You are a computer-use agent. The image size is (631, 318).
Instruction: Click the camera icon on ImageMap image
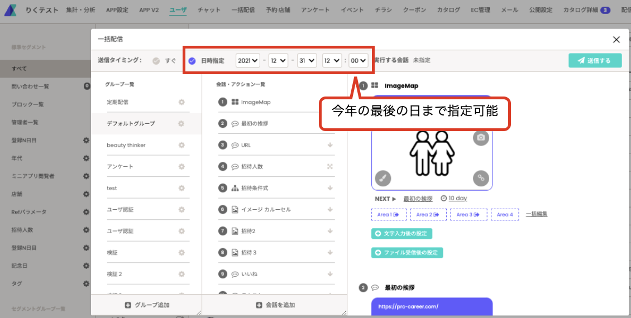pos(480,137)
